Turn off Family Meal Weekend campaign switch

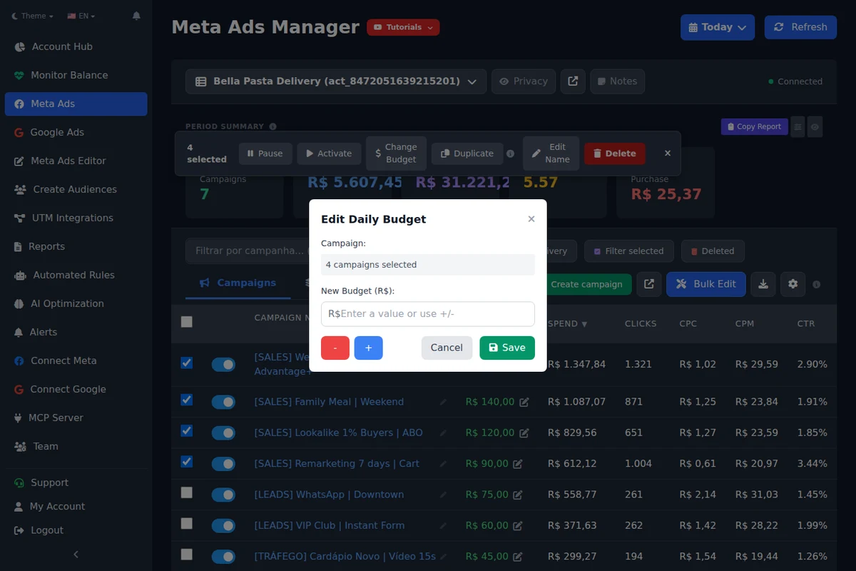click(x=223, y=402)
